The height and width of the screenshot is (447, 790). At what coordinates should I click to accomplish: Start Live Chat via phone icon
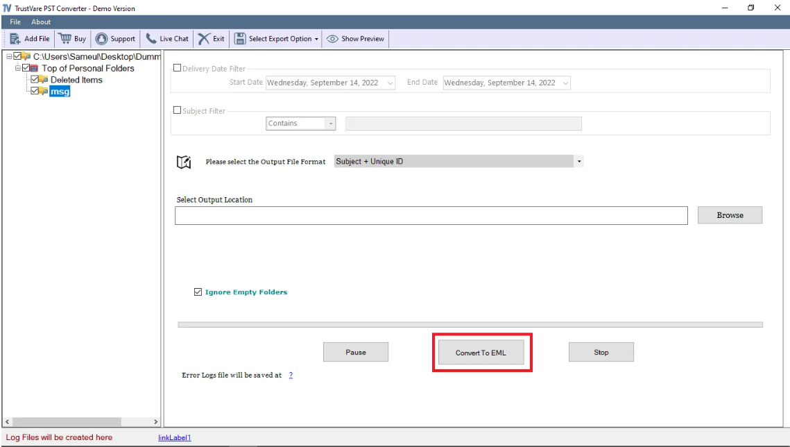151,39
